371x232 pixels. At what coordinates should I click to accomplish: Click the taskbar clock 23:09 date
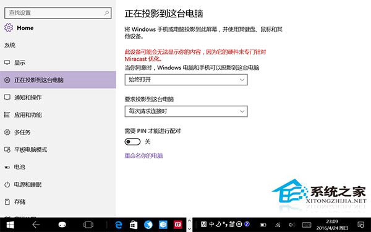[x=332, y=225]
